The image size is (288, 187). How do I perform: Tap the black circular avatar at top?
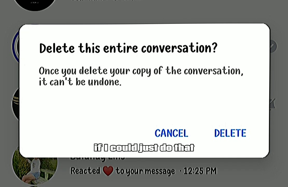(35, 5)
